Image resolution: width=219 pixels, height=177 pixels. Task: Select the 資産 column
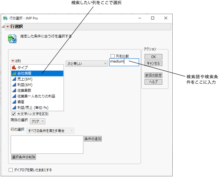(37, 102)
